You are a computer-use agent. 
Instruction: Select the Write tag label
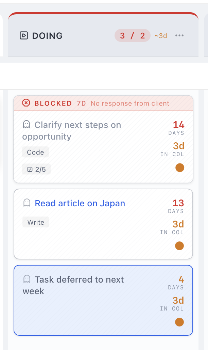tap(36, 222)
